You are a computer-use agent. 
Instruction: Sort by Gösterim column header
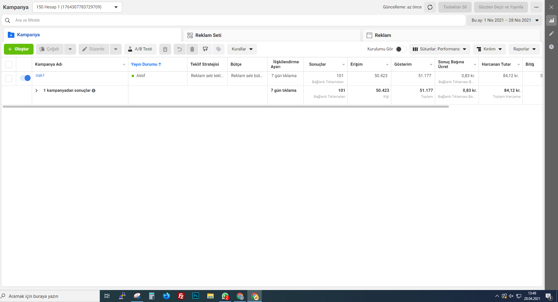coord(403,64)
